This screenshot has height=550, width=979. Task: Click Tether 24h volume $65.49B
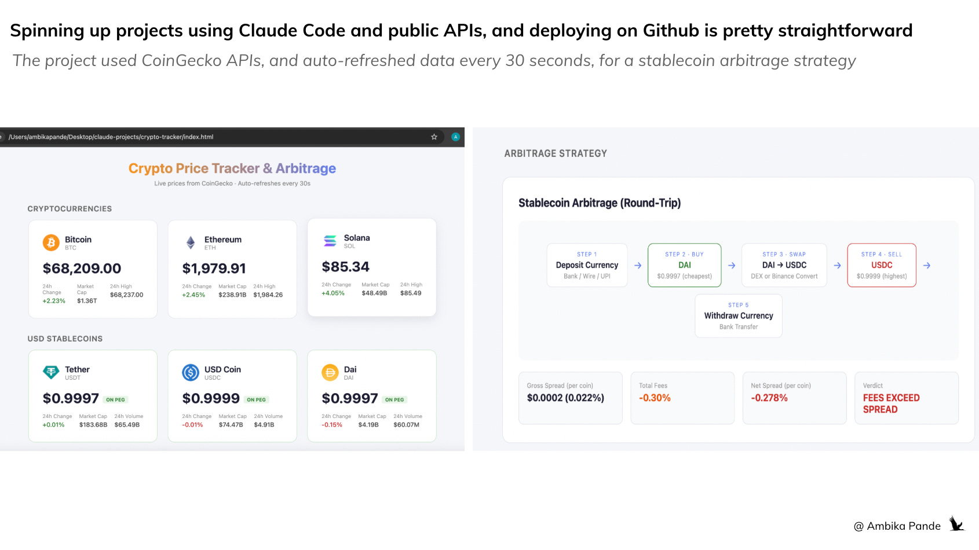pos(127,425)
